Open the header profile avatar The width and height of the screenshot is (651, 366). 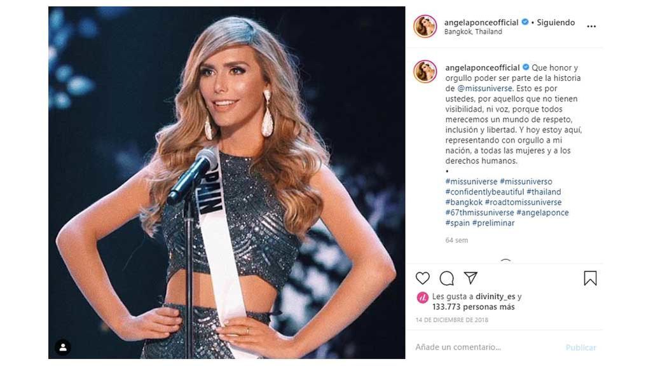point(425,26)
